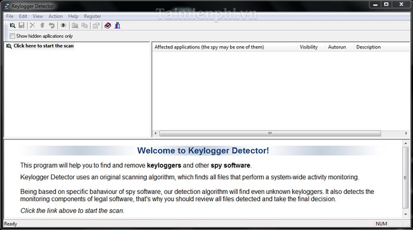Click up arrow of welcome pane scrollbar
This screenshot has height=230, width=413.
406,144
